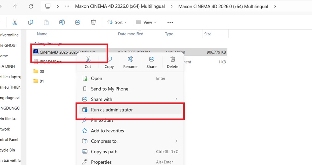312x165 pixels.
Task: Click the Cinema4D application file icon
Action: (36, 52)
